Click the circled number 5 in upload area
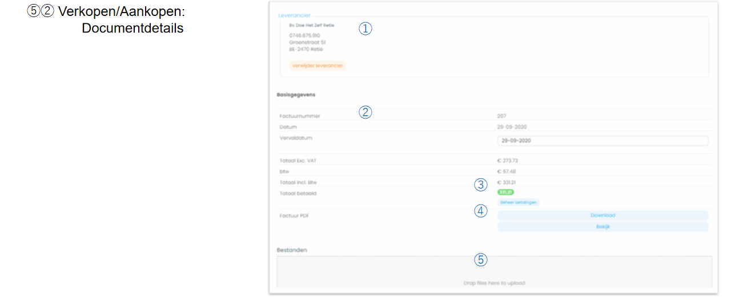Screen dimensions: 731x302 pos(481,260)
